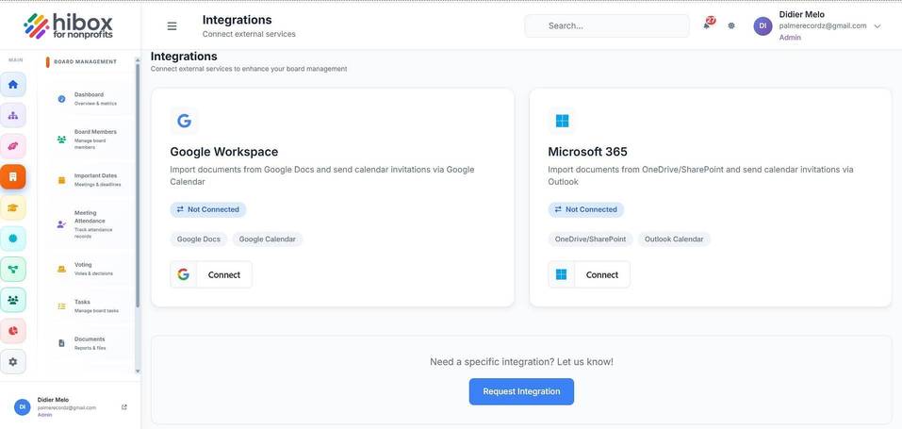
Task: Click the DI avatar in top header
Action: click(763, 25)
